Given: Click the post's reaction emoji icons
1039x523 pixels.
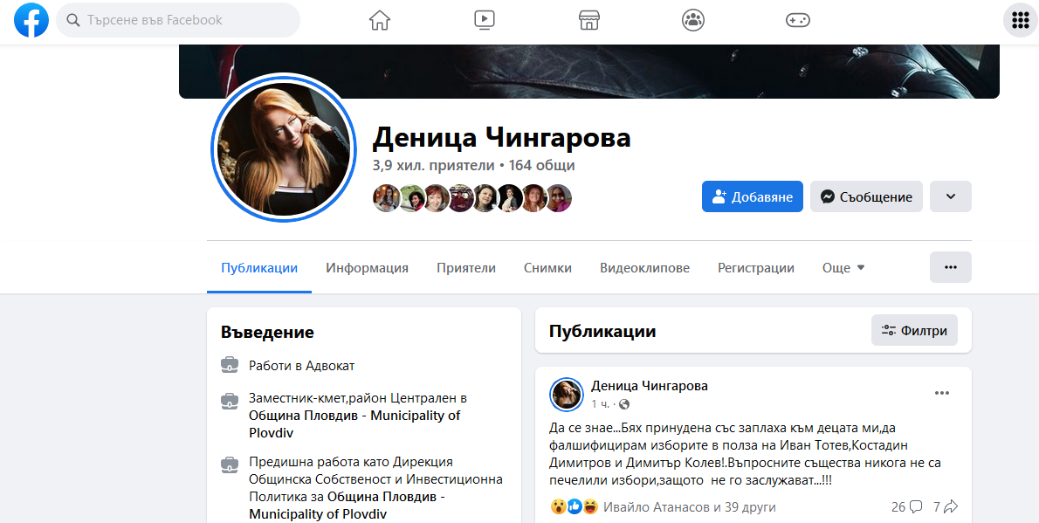Looking at the screenshot, I should (x=574, y=507).
